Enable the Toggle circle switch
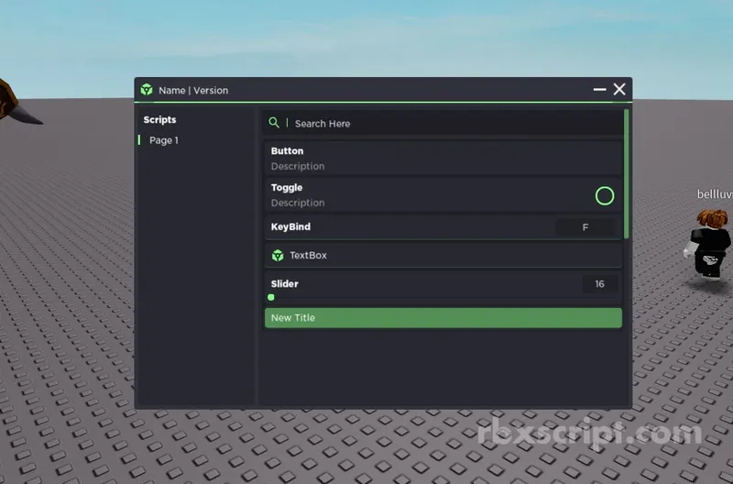 [x=605, y=196]
